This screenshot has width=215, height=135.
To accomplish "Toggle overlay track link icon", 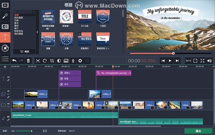I will [x=8, y=97].
